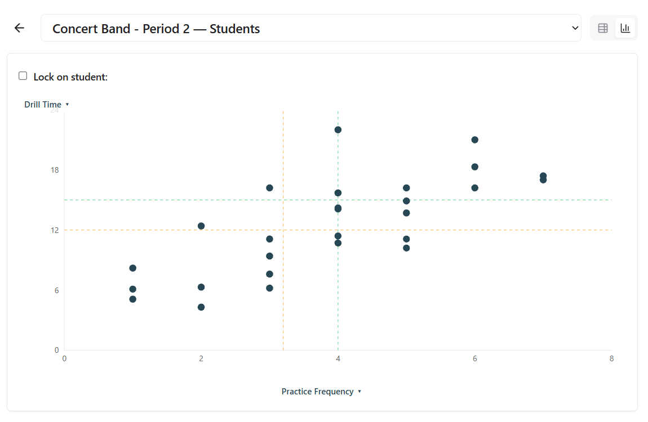Select the highest data point at frequency 2
Screen dimensions: 648x422
[x=201, y=226]
